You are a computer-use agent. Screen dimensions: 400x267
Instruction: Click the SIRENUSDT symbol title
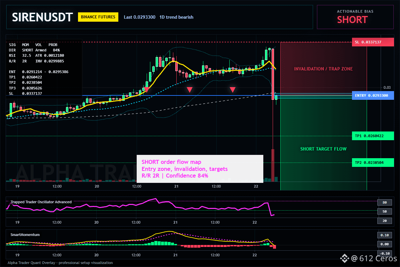pyautogui.click(x=42, y=17)
